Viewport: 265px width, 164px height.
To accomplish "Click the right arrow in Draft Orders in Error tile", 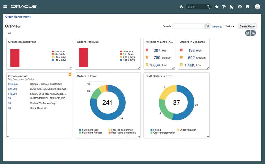I will point(208,137).
